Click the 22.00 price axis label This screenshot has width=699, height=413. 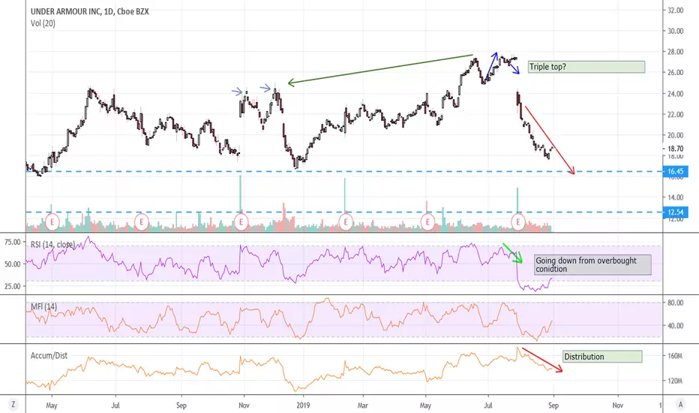click(675, 114)
